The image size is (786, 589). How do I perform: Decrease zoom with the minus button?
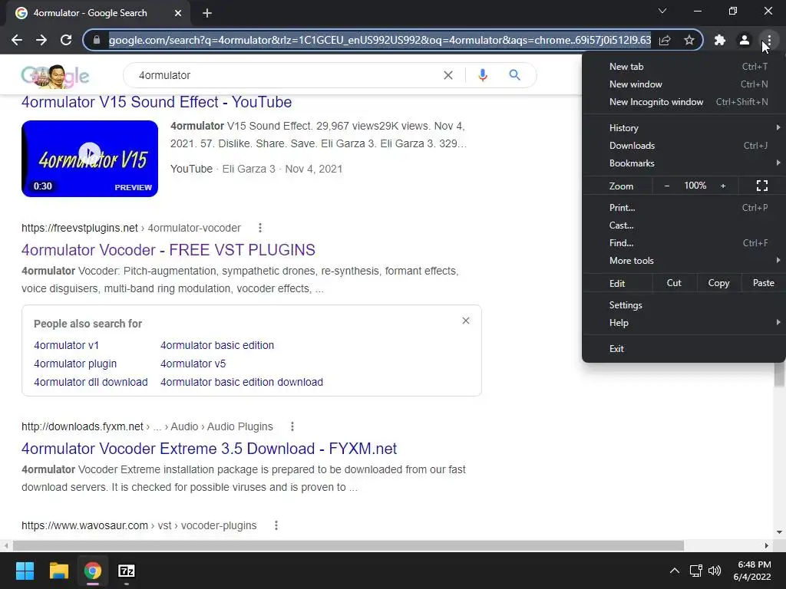coord(667,186)
